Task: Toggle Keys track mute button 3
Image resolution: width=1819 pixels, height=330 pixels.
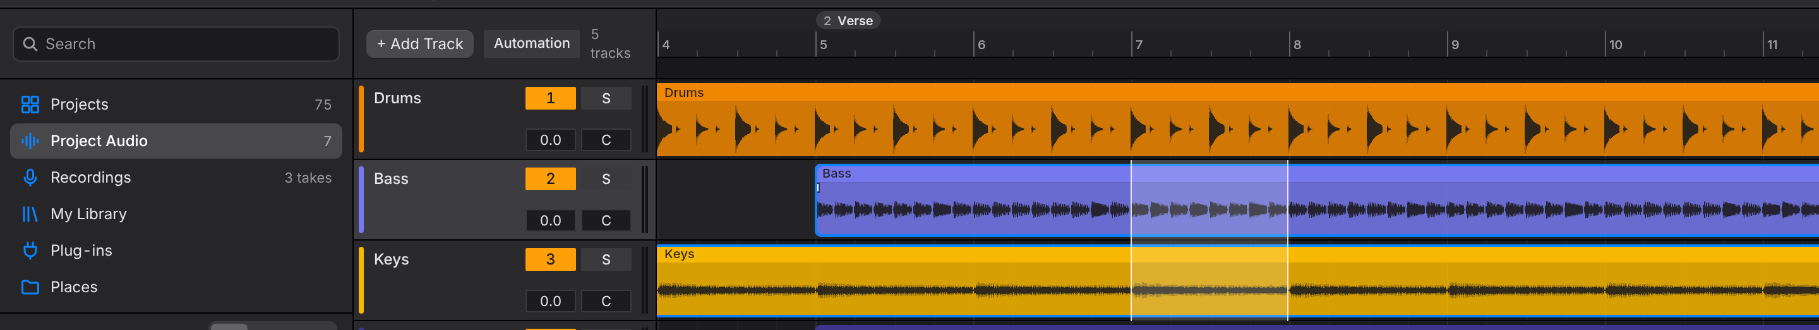Action: point(550,259)
